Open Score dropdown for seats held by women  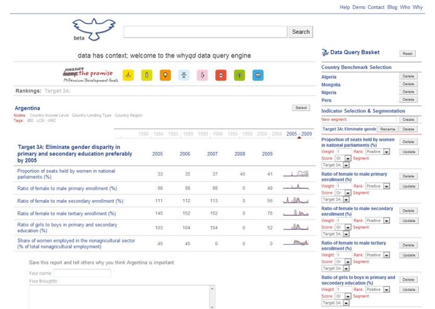click(343, 158)
